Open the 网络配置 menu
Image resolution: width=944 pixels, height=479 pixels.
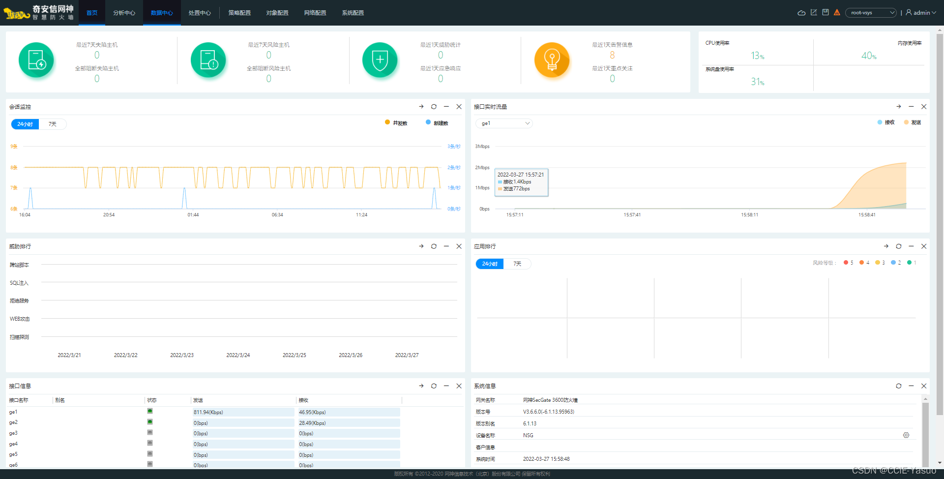315,13
